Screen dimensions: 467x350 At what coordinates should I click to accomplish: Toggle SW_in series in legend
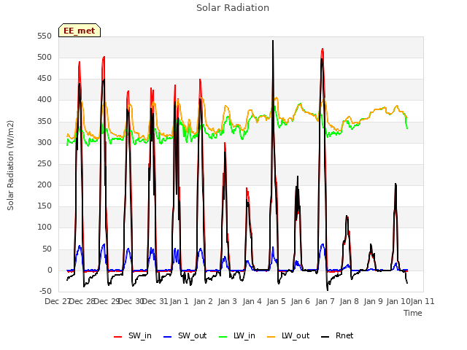click(x=133, y=336)
